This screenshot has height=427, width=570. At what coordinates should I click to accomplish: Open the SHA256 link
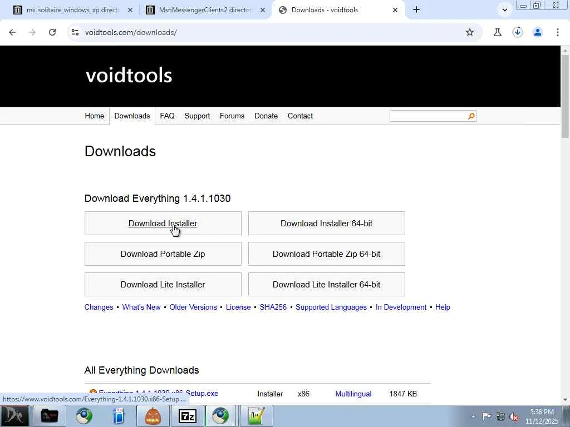point(273,307)
